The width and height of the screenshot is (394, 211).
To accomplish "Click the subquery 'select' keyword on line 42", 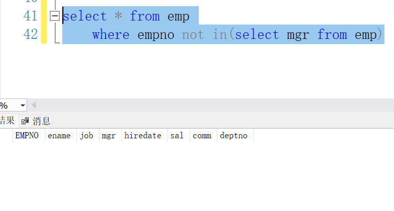I will pos(257,35).
